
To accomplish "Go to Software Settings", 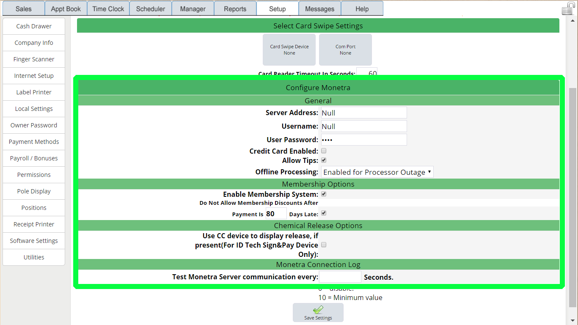I will coord(34,241).
